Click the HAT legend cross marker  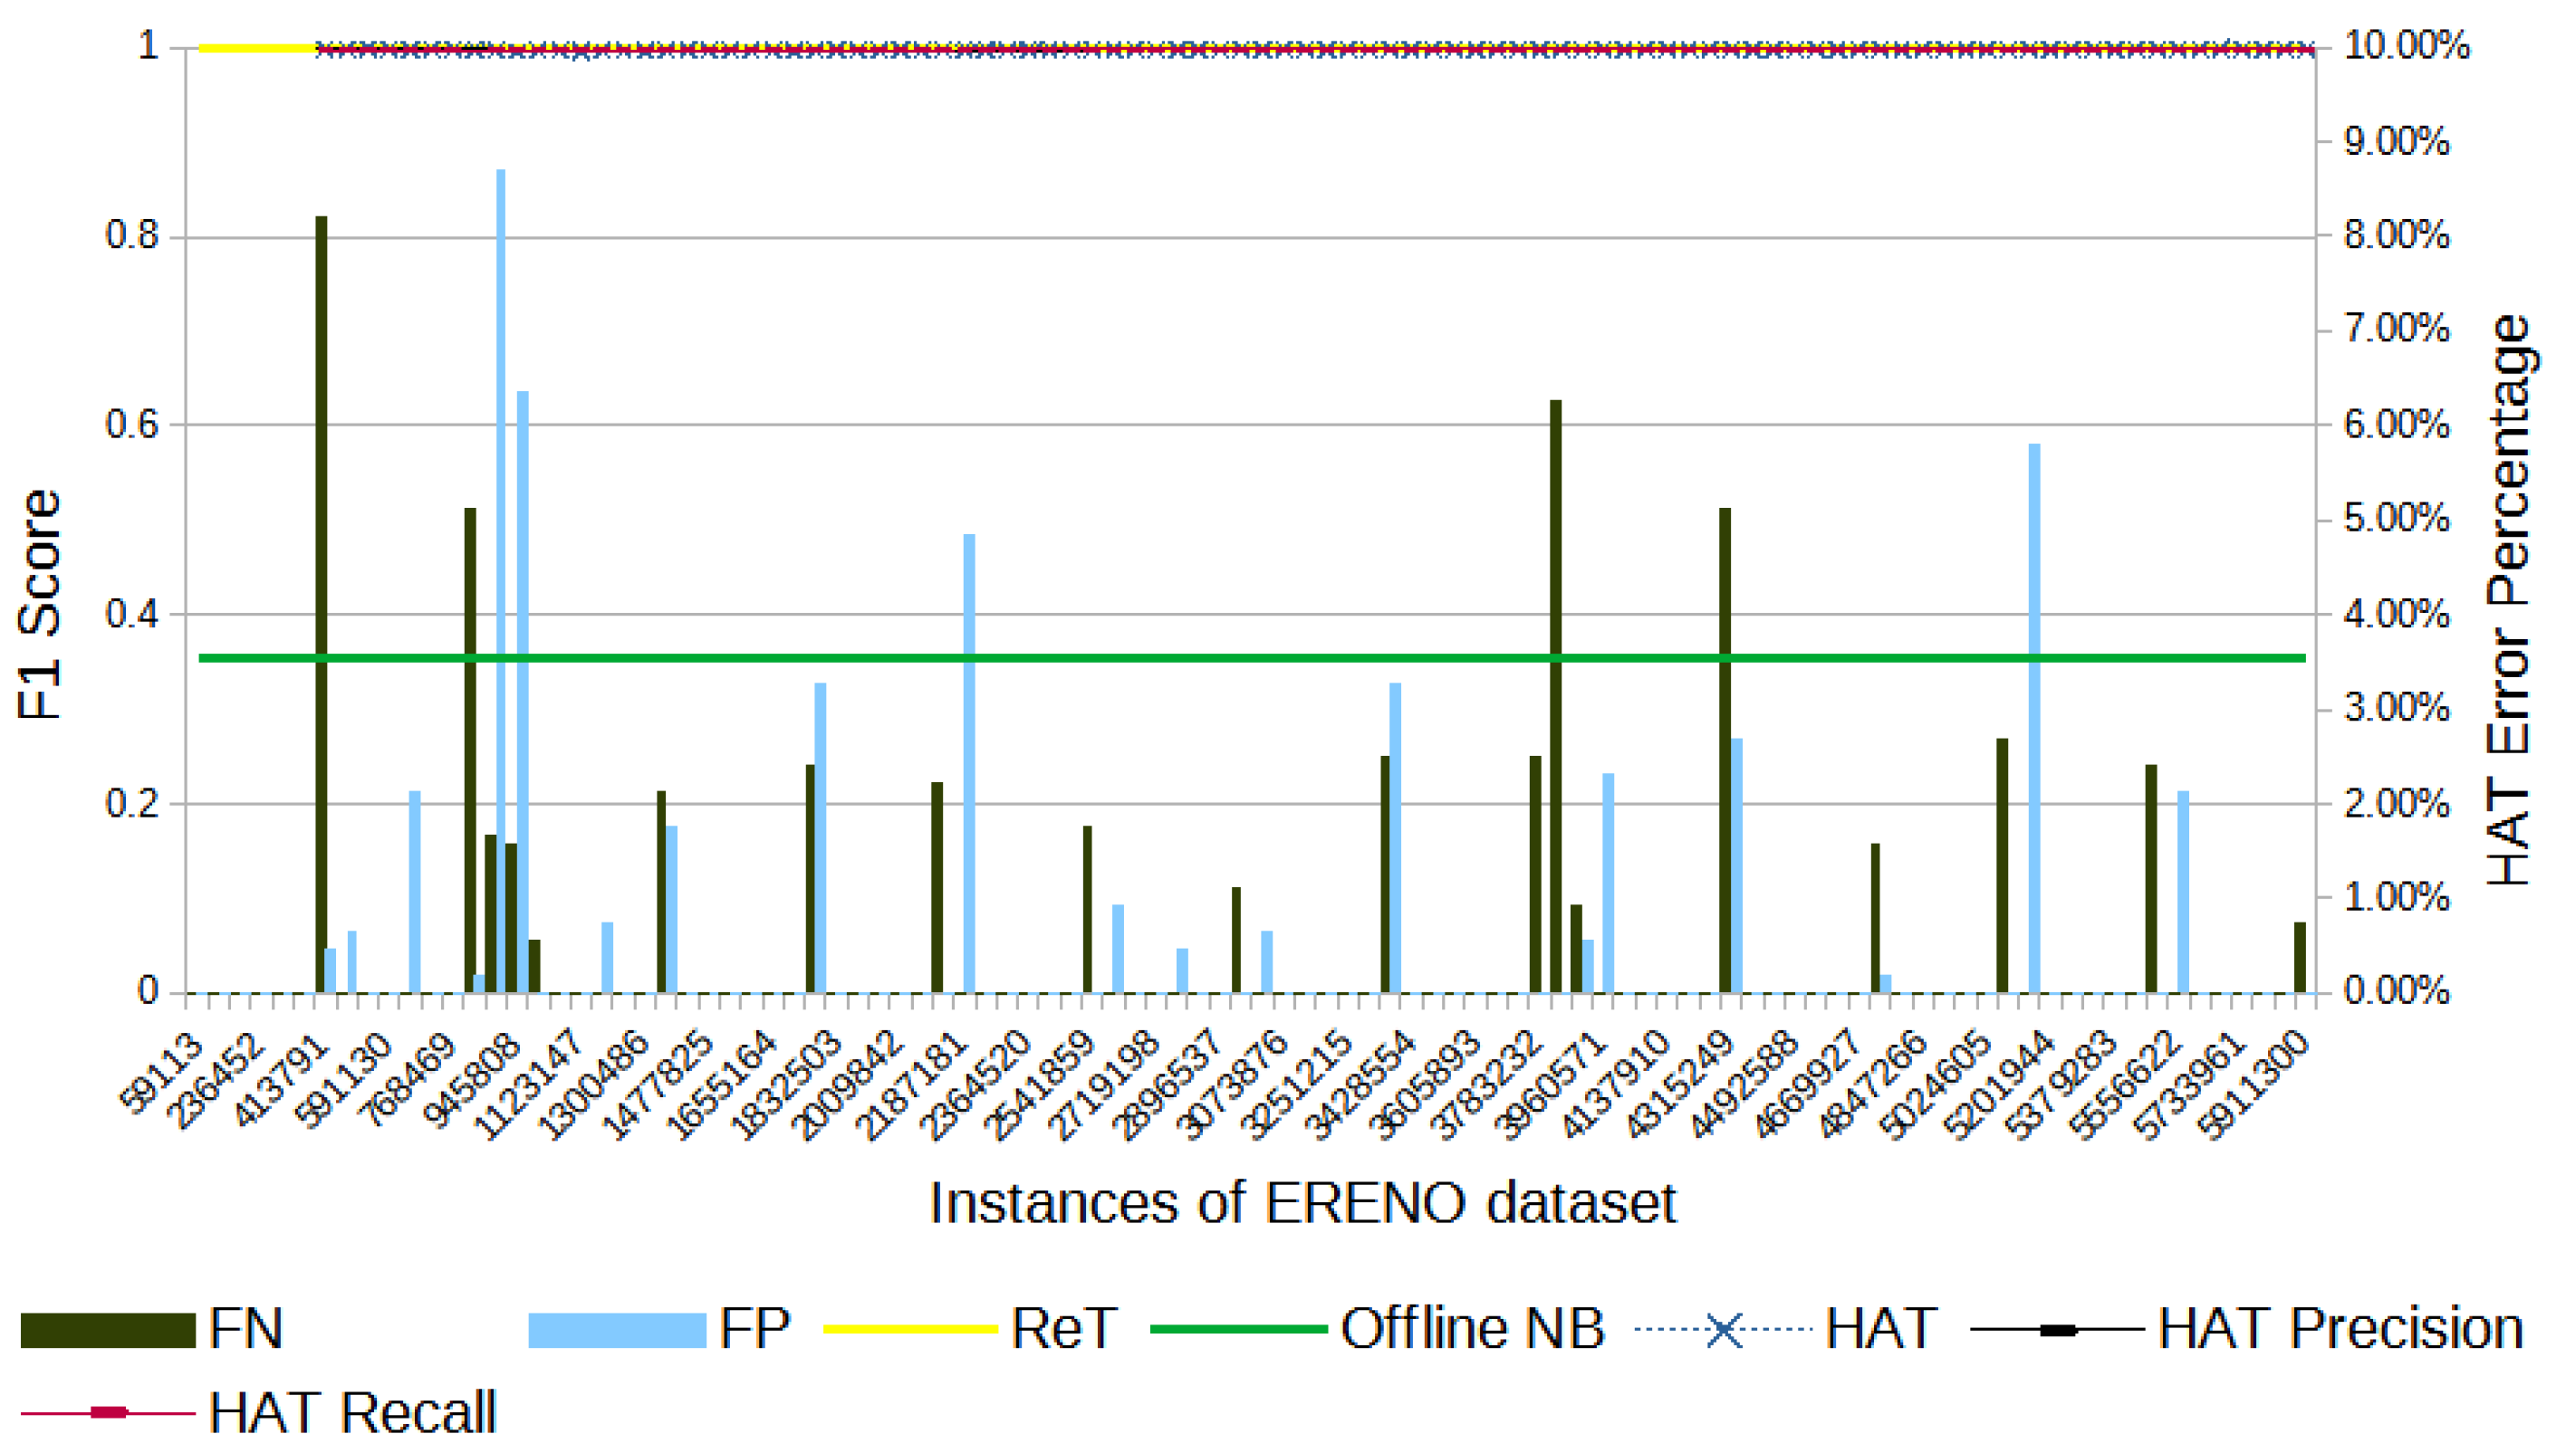(x=1724, y=1330)
